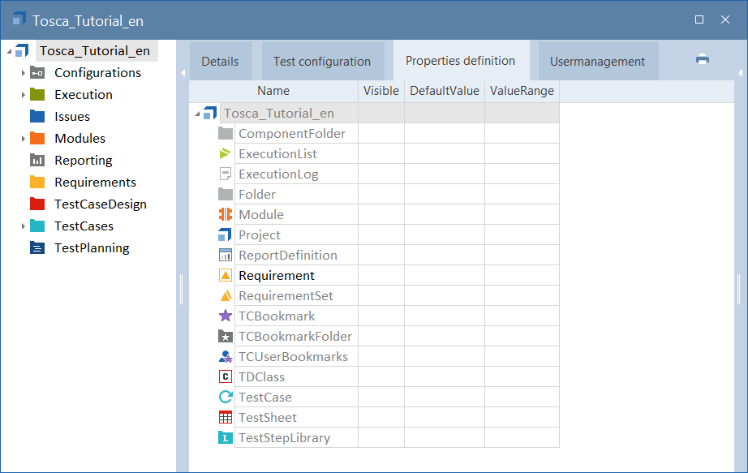Viewport: 748px width, 473px height.
Task: Expand the Configurations tree node
Action: 24,73
